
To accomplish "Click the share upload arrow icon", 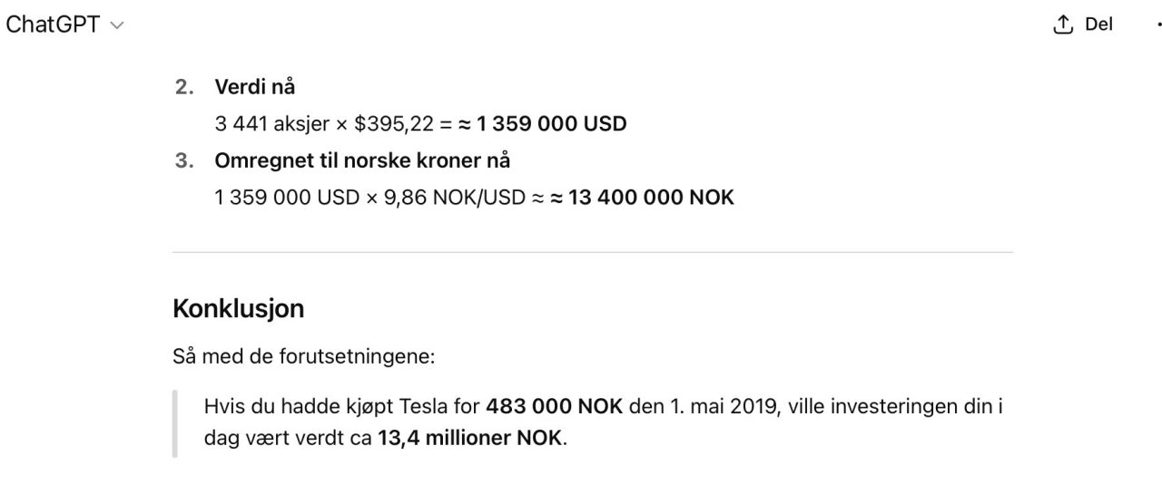I will pos(1062,25).
